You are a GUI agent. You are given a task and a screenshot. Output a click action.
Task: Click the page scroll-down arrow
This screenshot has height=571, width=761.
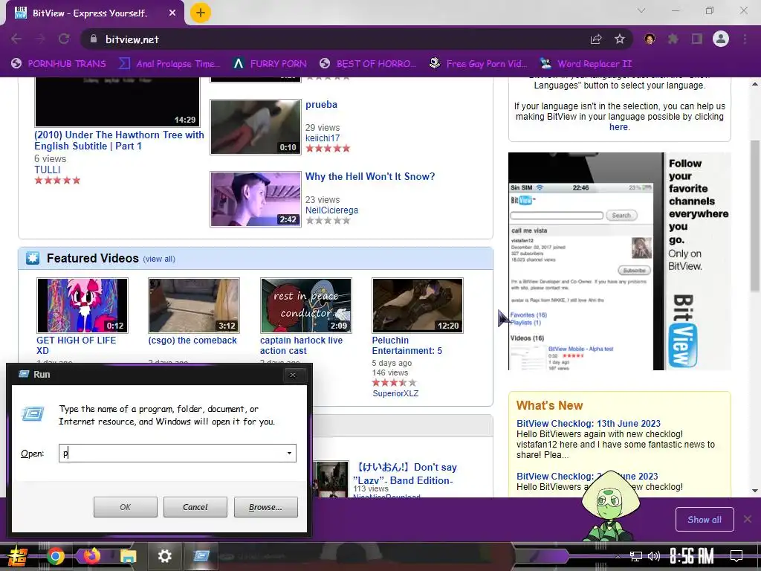755,491
